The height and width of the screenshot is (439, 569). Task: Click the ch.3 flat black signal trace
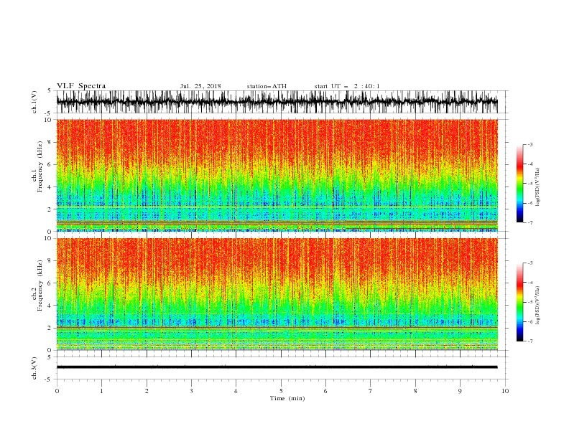coord(277,367)
